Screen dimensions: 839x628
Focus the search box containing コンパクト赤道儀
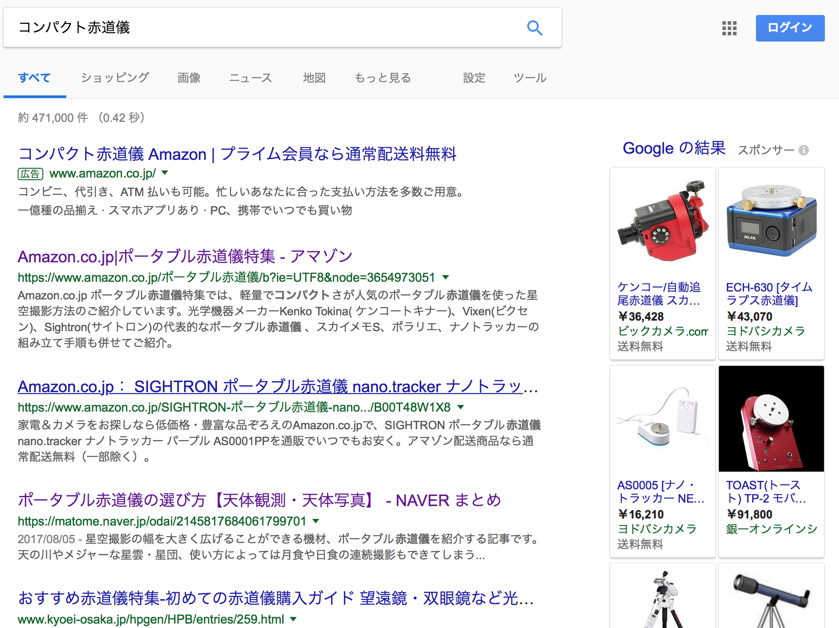(x=265, y=27)
